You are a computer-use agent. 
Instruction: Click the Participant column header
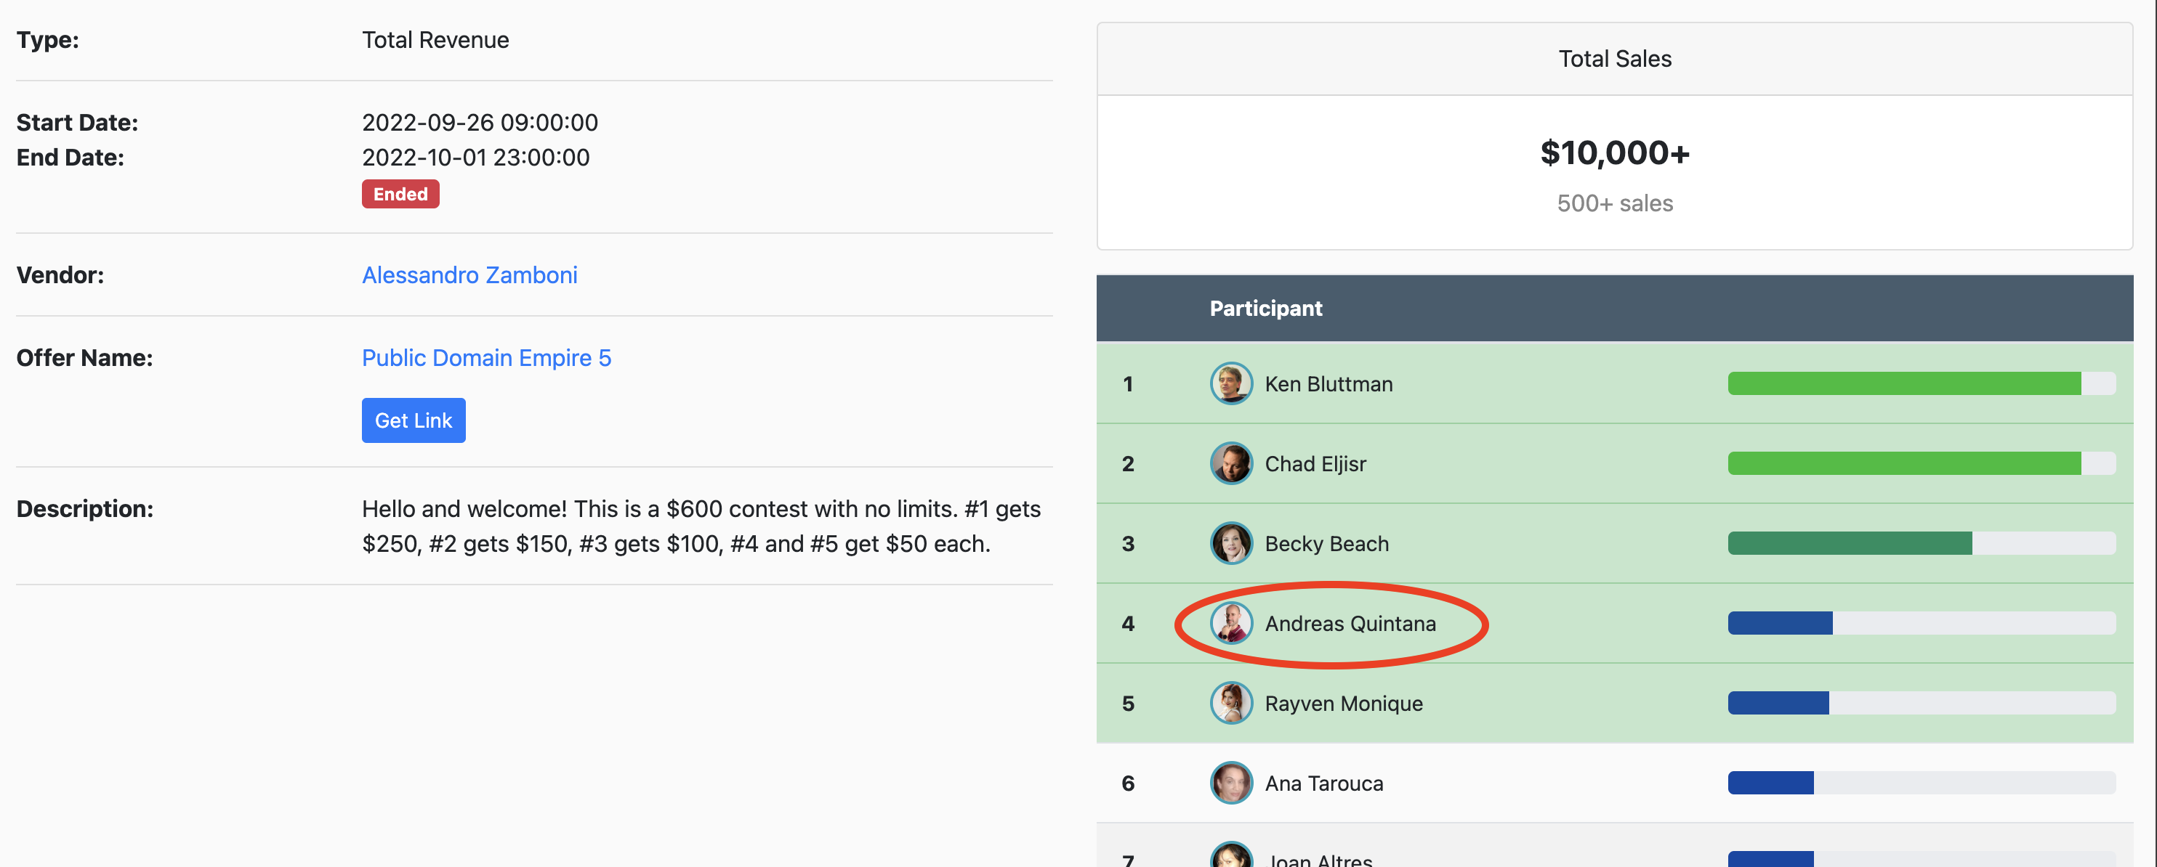[x=1265, y=309]
